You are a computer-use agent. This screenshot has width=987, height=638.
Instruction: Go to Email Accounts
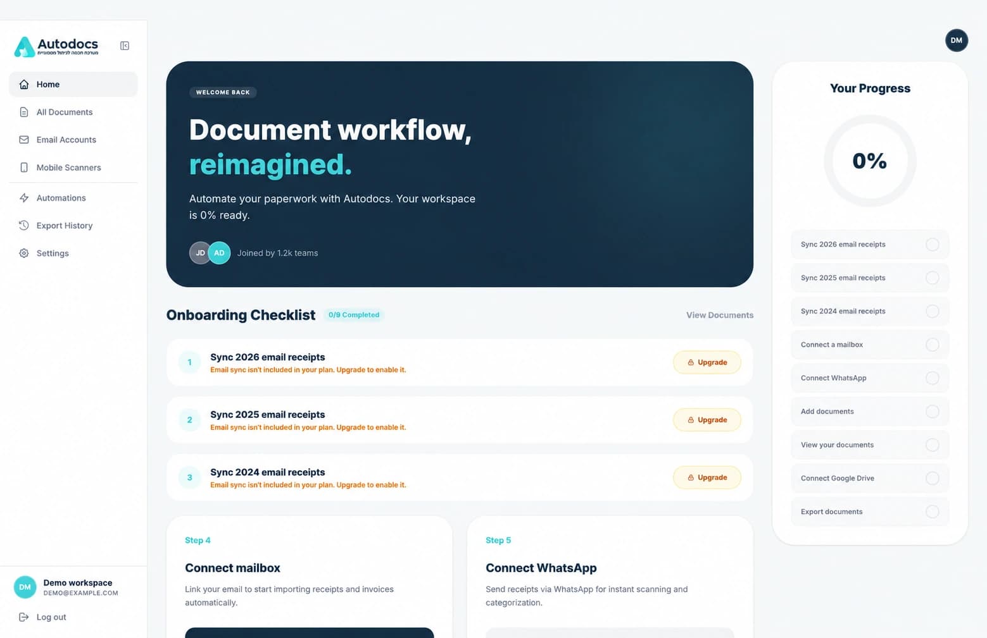(x=73, y=140)
